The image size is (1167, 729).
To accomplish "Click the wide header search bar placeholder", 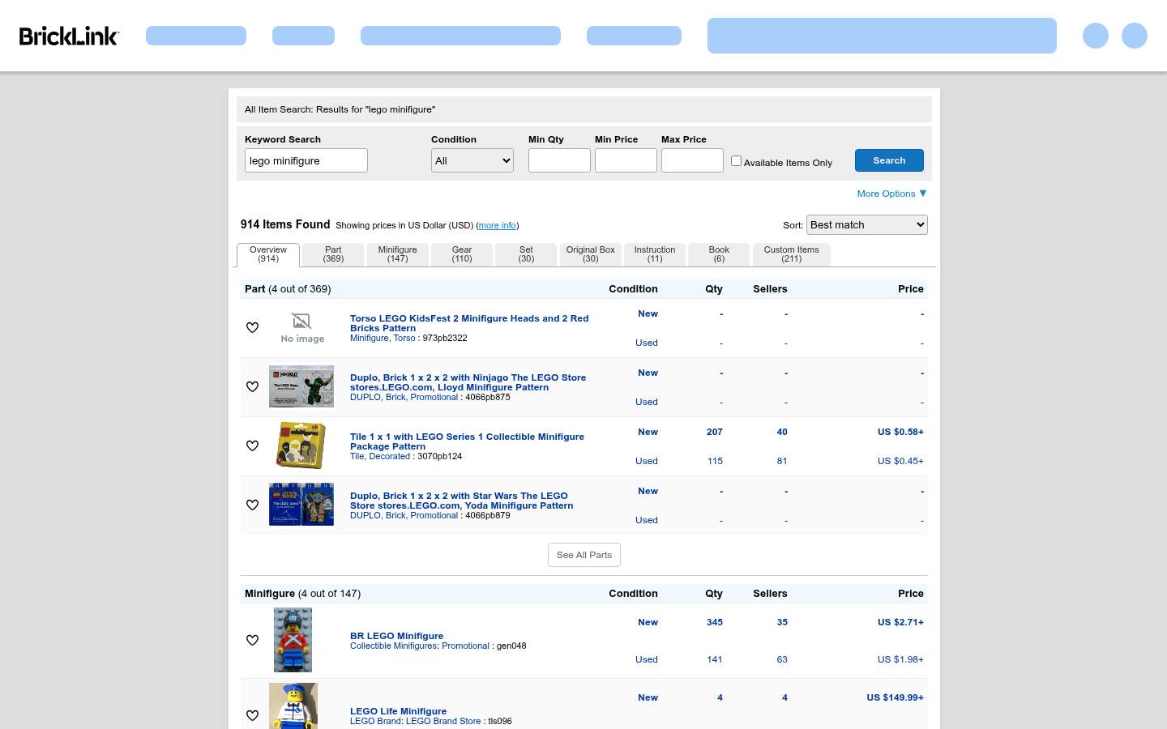I will click(882, 36).
